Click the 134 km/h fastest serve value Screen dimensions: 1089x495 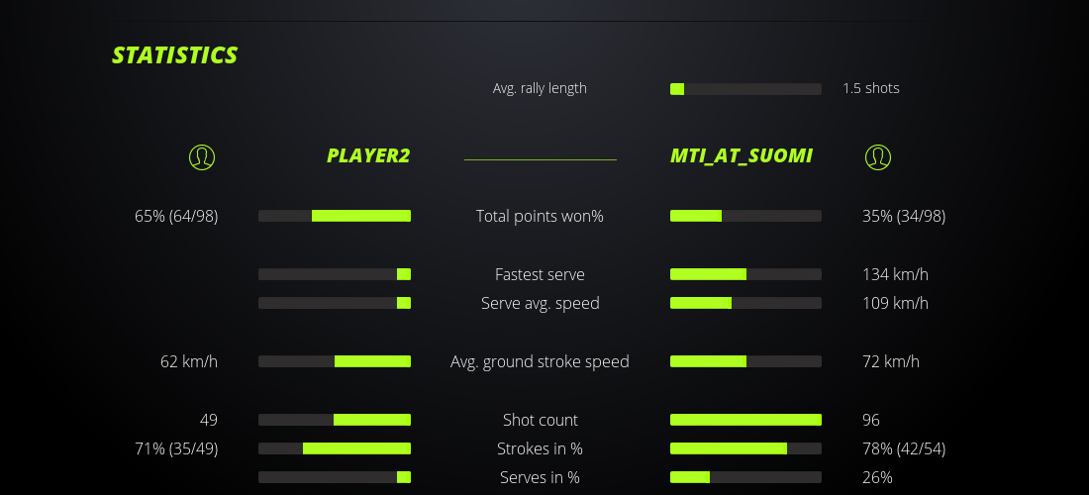pos(895,274)
